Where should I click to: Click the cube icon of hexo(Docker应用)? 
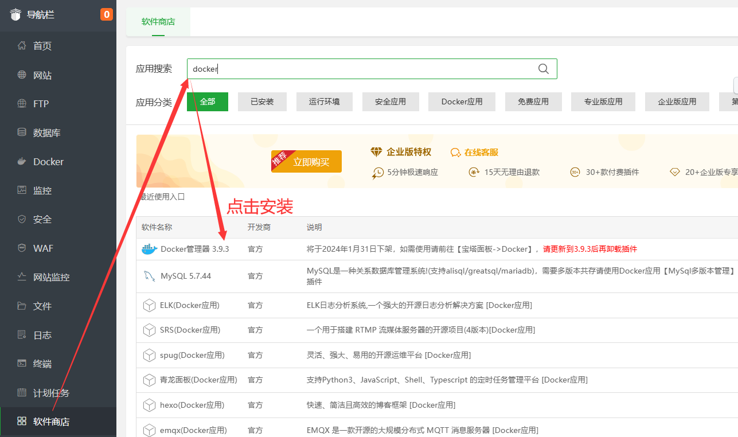[149, 405]
